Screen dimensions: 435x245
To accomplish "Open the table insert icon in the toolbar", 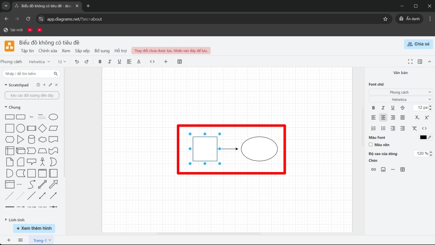I will point(179,61).
